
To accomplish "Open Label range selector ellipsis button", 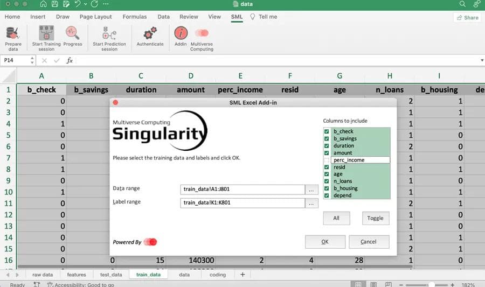I will 311,203.
